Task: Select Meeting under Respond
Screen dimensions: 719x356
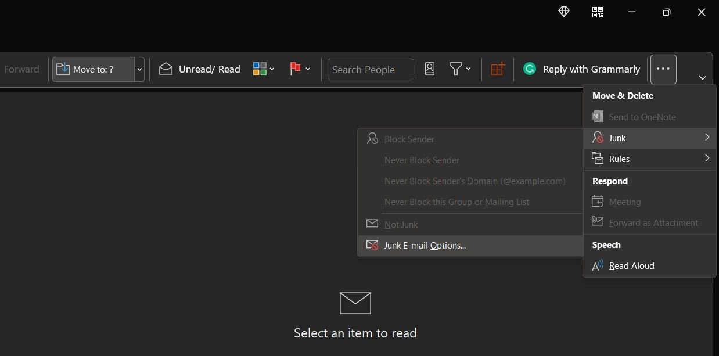Action: (x=649, y=202)
